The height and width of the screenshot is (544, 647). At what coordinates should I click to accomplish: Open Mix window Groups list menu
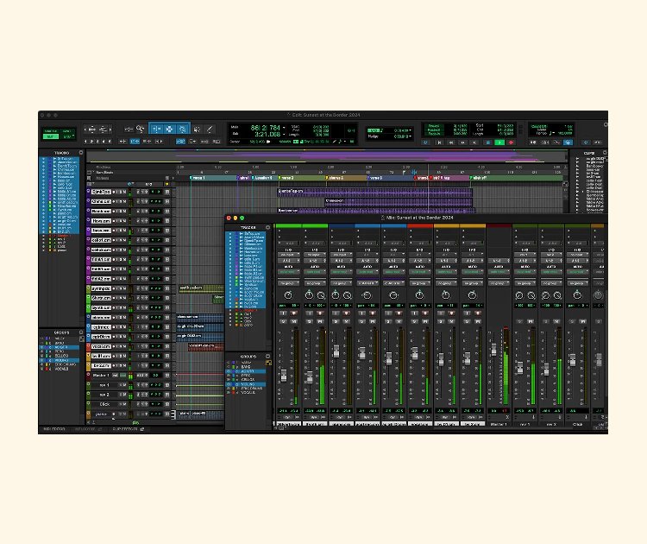click(267, 356)
